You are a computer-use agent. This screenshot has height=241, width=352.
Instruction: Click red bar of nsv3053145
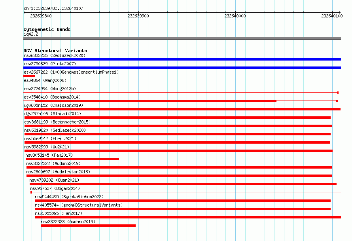pyautogui.click(x=72, y=159)
